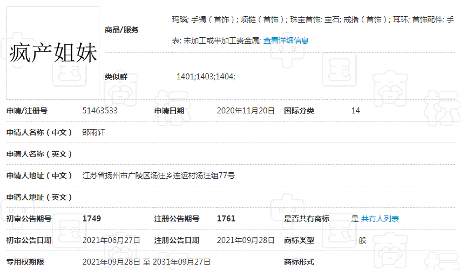Click the international class value 14
The height and width of the screenshot is (270, 460).
coord(355,111)
